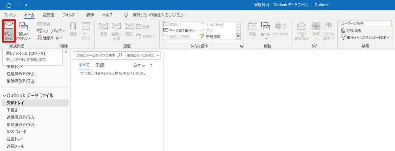The height and width of the screenshot is (151, 395).
Task: Open the 迷惑メール junk mail dropdown
Action: coord(50,38)
